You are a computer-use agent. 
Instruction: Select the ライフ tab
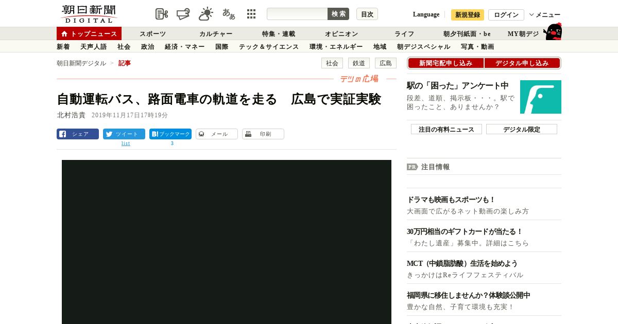pyautogui.click(x=404, y=33)
